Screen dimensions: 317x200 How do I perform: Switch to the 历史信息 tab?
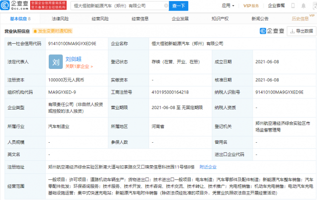[300, 19]
